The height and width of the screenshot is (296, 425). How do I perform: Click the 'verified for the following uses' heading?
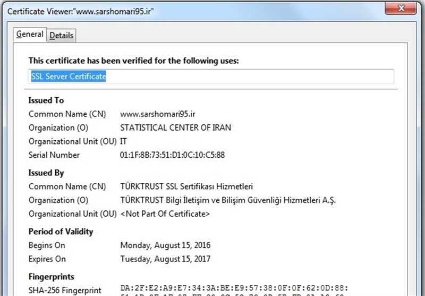[133, 61]
